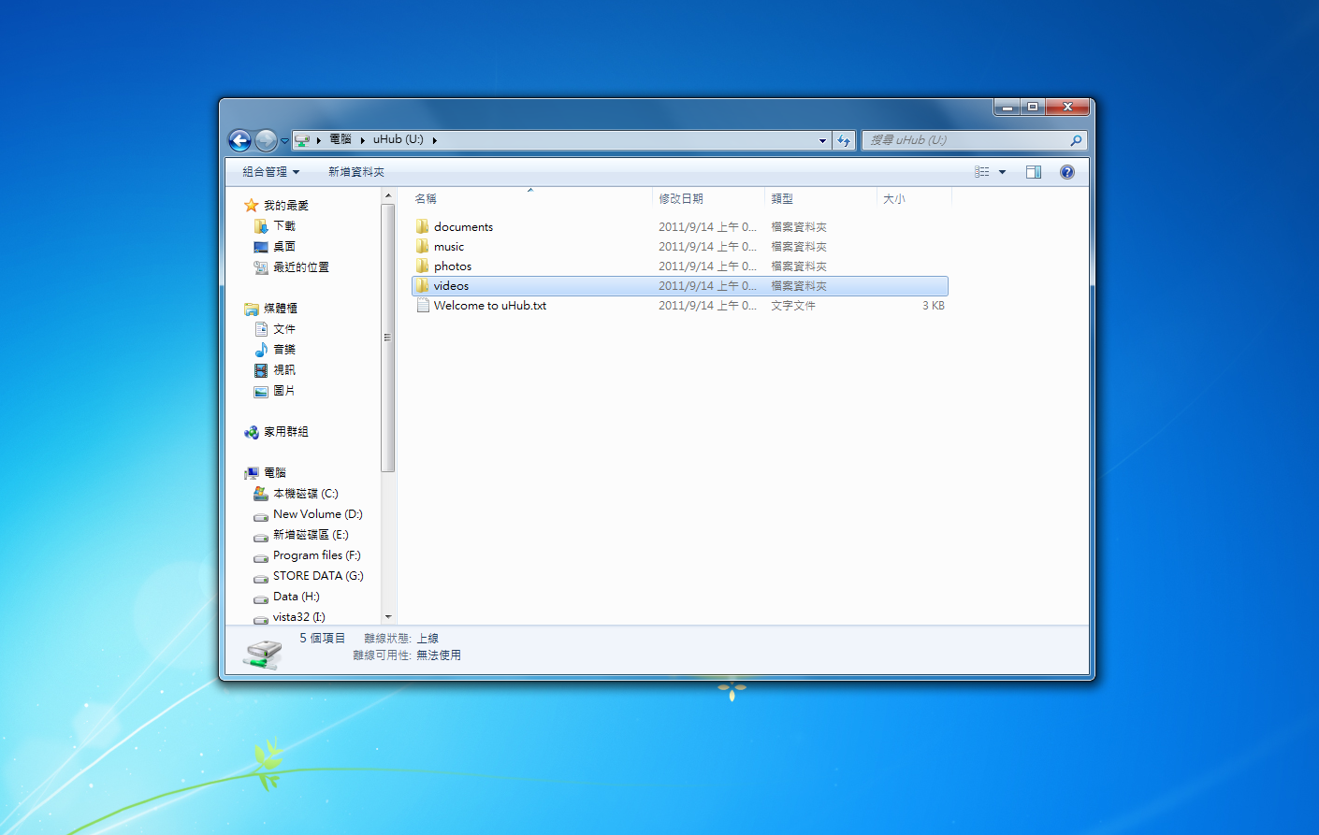Click the Refresh button beside address bar

pyautogui.click(x=845, y=140)
